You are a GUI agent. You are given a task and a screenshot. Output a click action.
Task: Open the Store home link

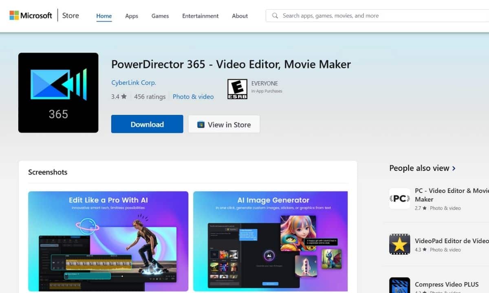[x=70, y=16]
